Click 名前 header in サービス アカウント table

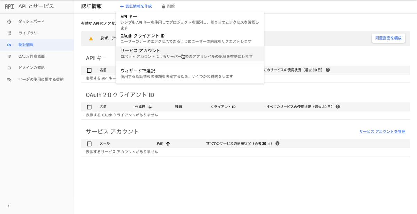point(160,143)
